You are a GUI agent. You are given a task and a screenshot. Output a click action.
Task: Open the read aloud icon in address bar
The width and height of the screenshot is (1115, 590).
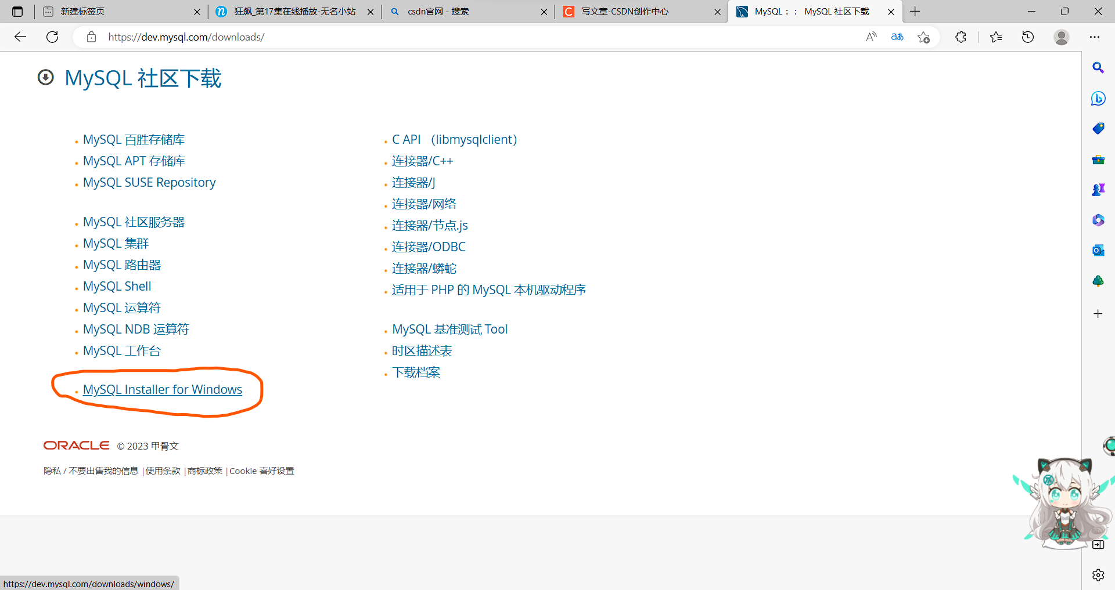coord(871,37)
